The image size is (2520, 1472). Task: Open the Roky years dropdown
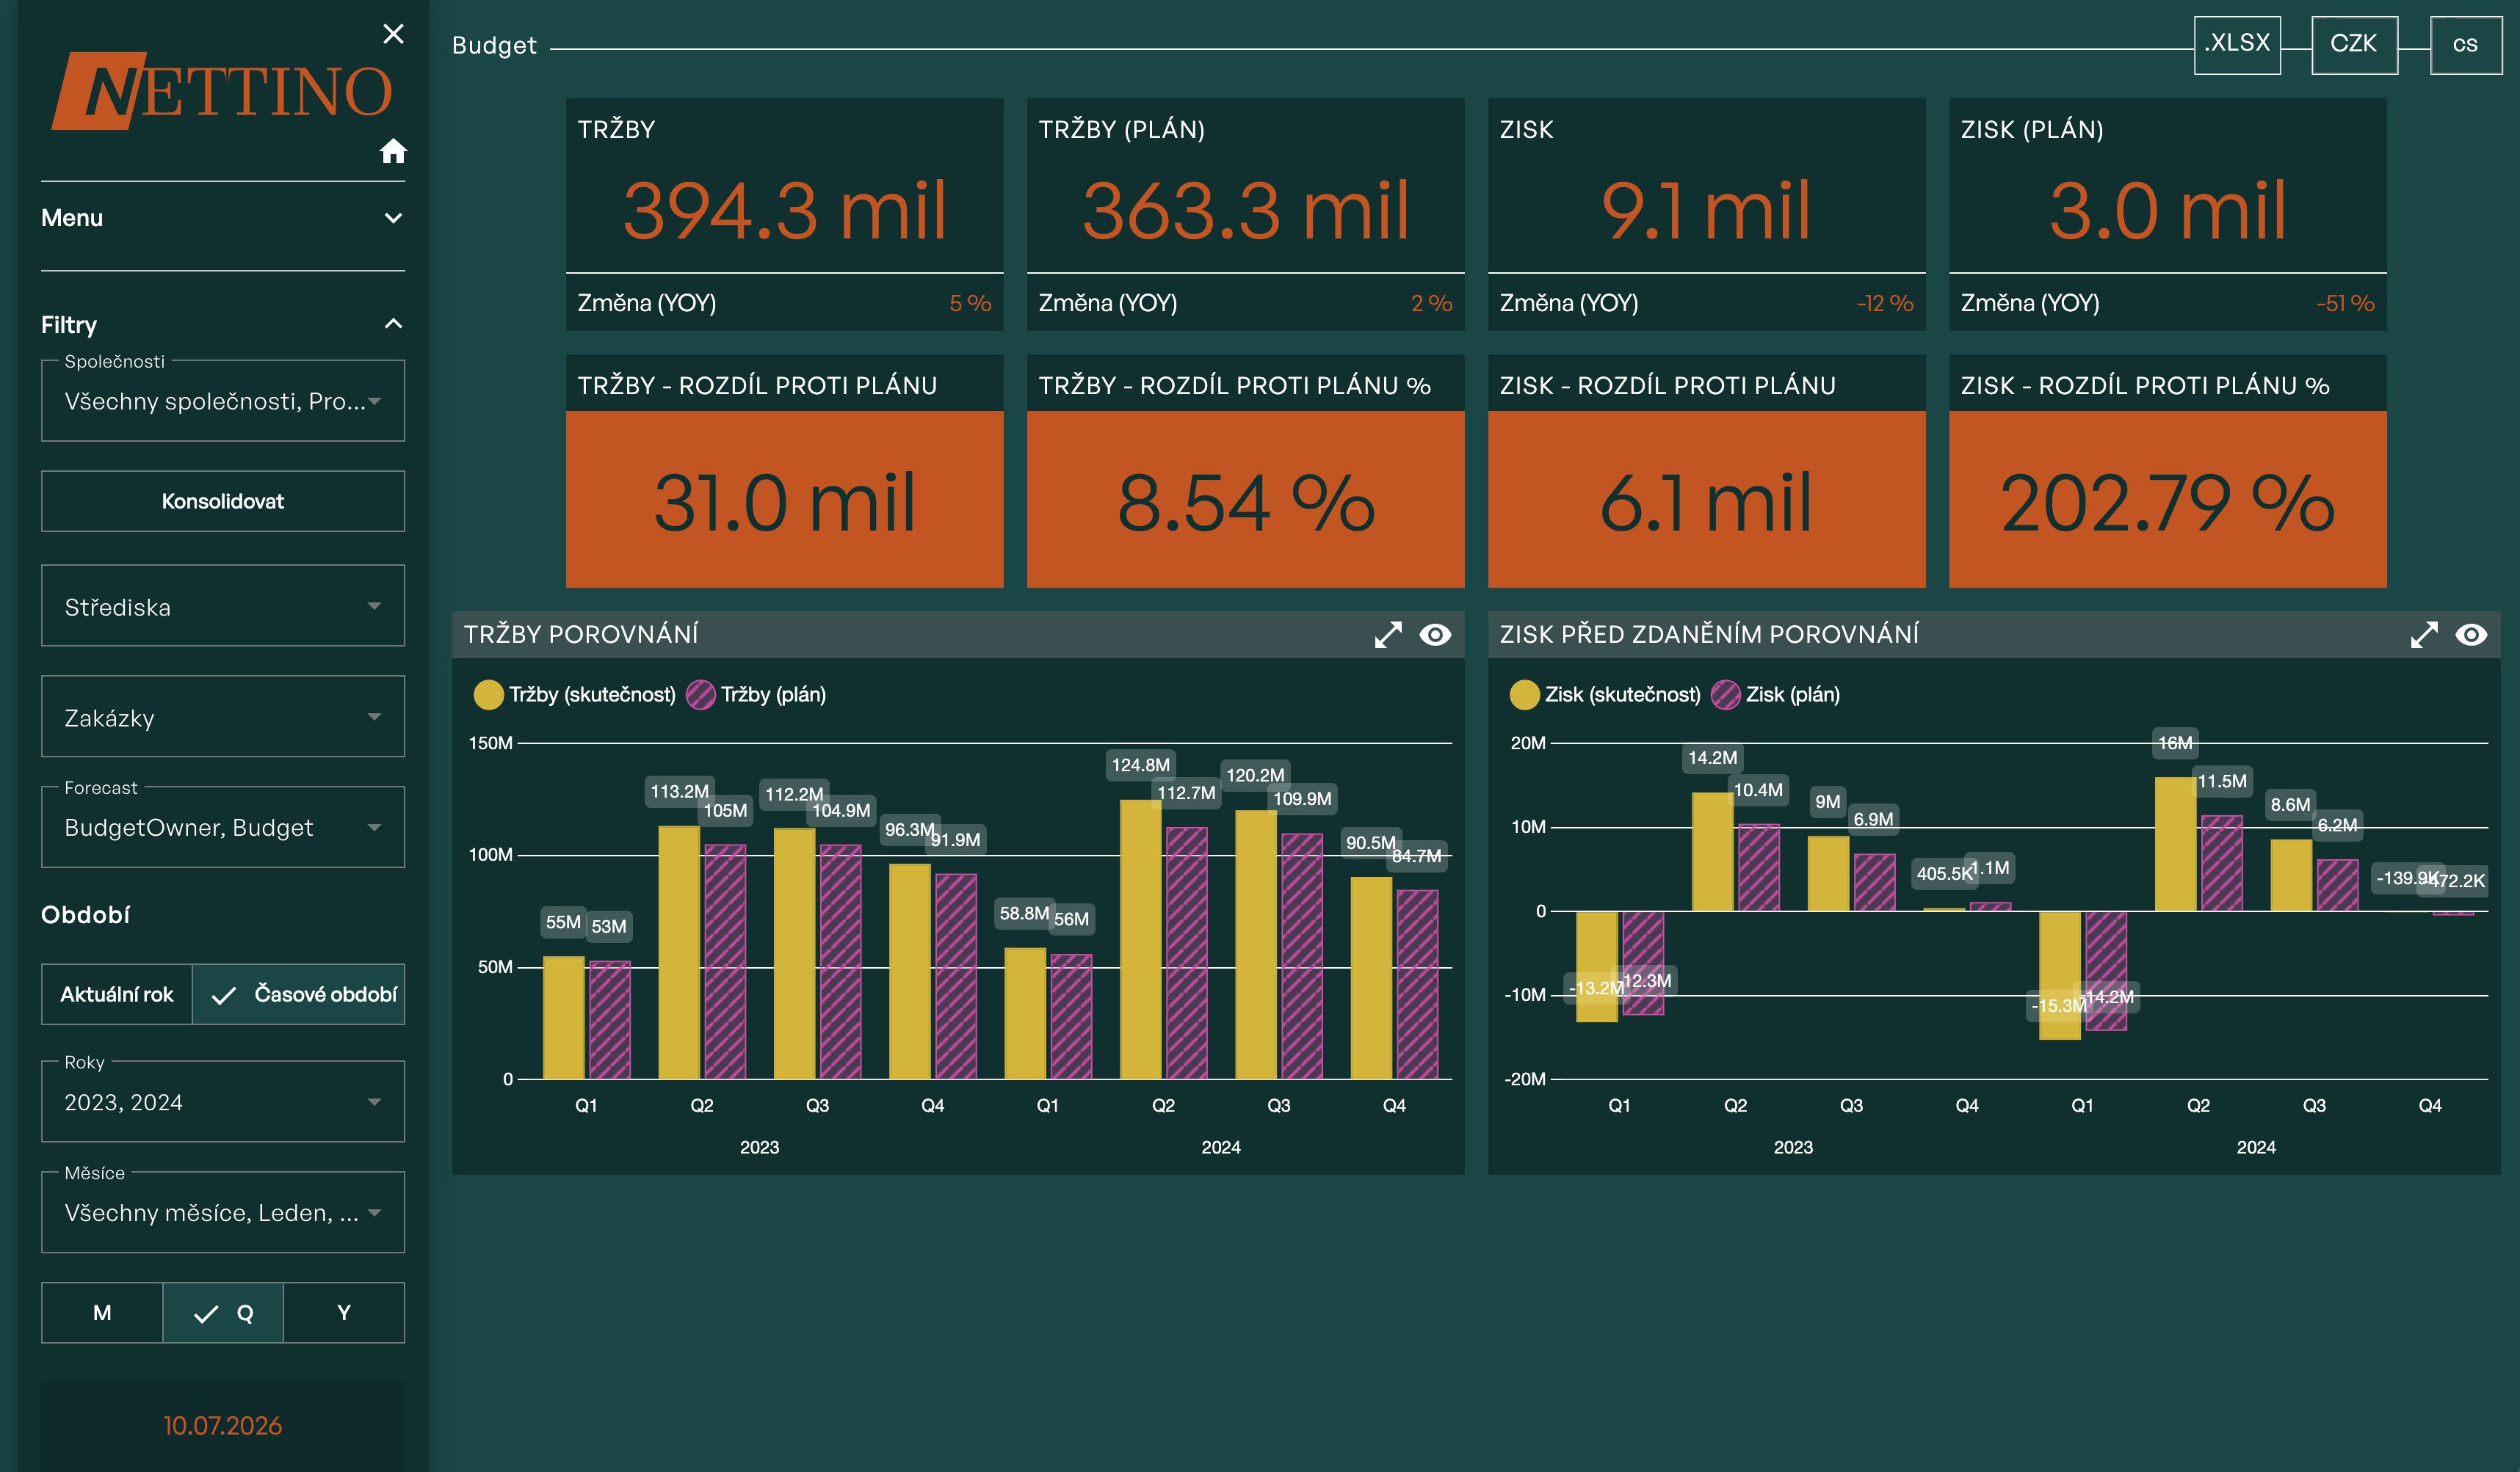(x=223, y=1102)
